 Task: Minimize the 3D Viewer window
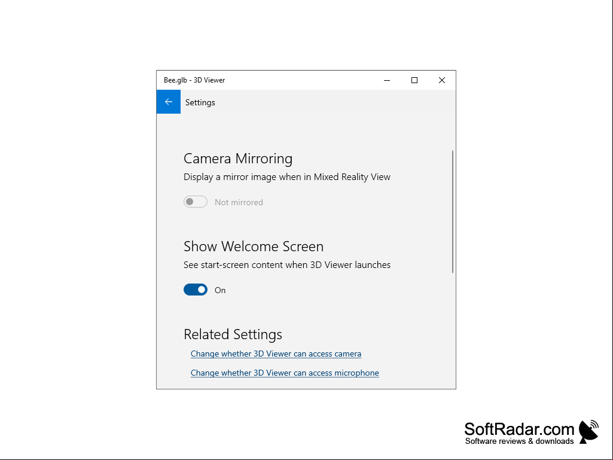click(x=387, y=80)
